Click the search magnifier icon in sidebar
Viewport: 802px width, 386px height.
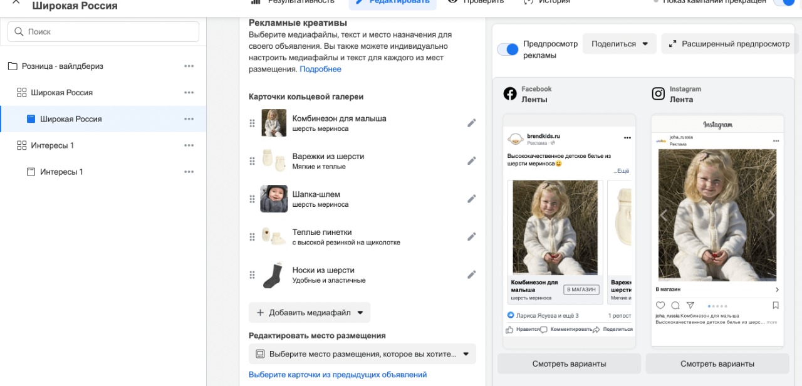[x=19, y=31]
